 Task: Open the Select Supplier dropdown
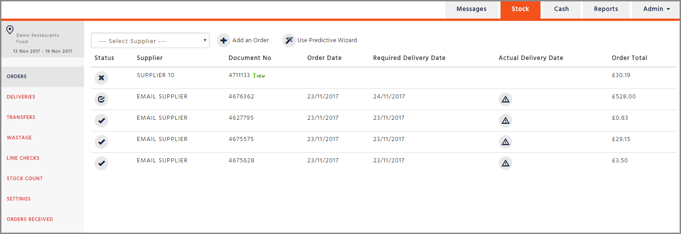[150, 40]
